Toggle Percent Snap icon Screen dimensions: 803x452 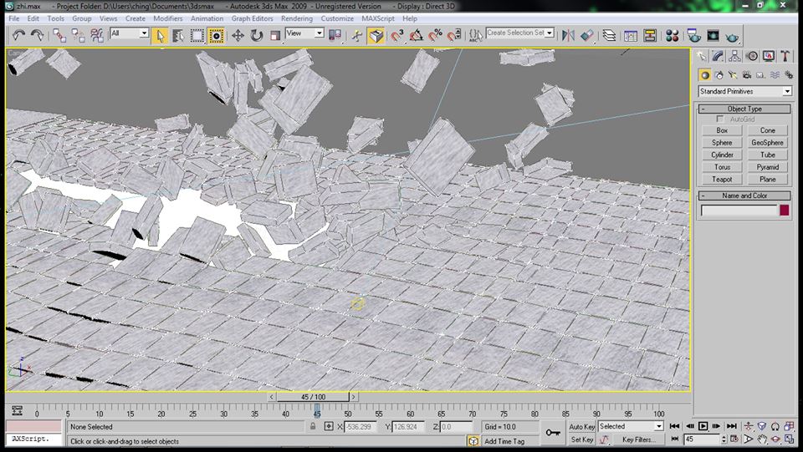point(435,35)
